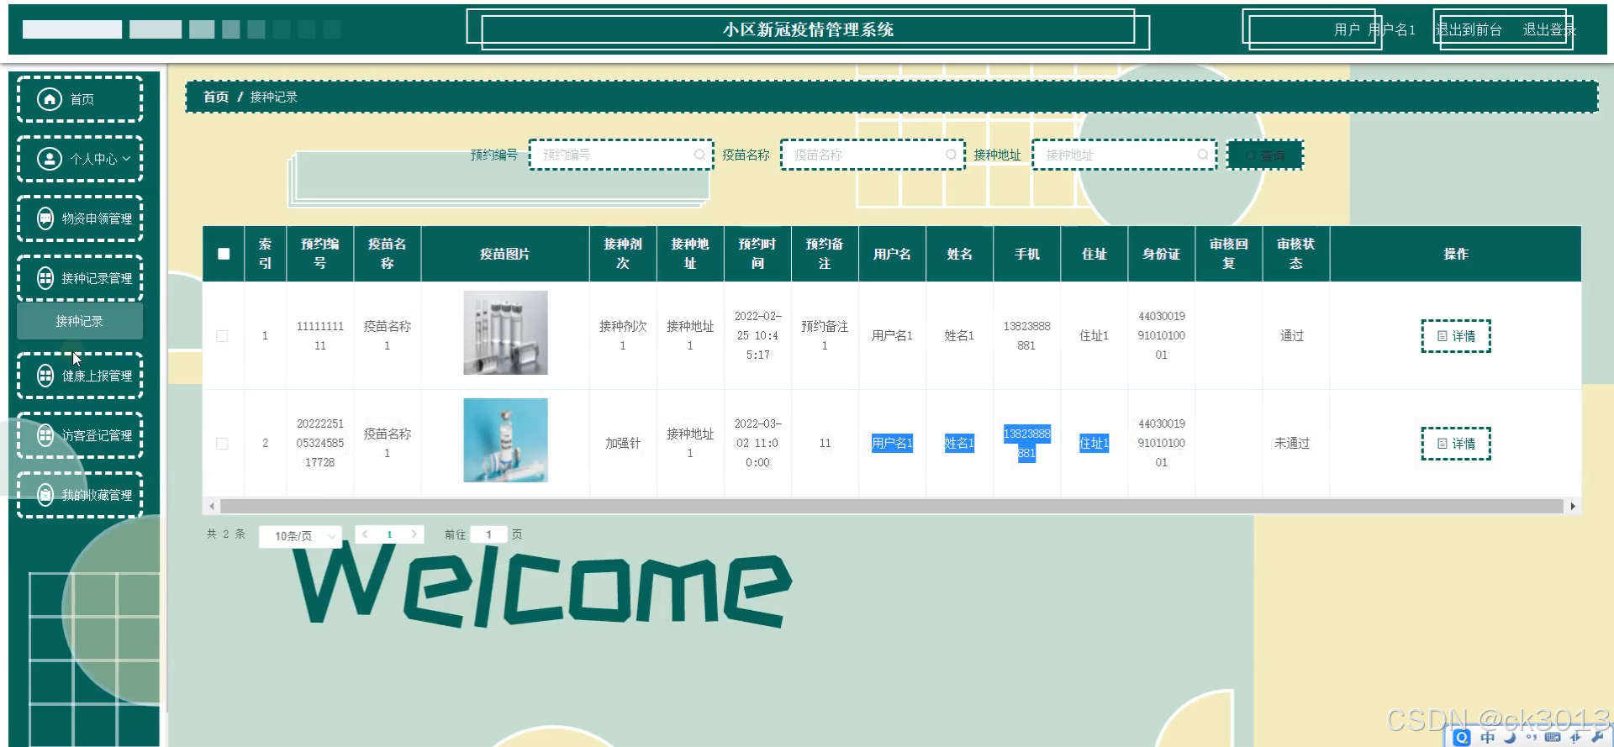
Task: Check the row 2 checkbox
Action: (222, 444)
